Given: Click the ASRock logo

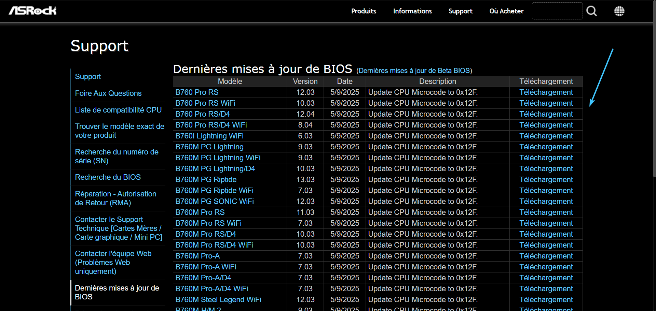Looking at the screenshot, I should (x=33, y=11).
